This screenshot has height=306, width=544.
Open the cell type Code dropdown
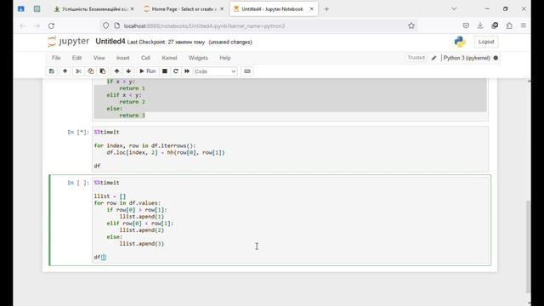tap(215, 71)
